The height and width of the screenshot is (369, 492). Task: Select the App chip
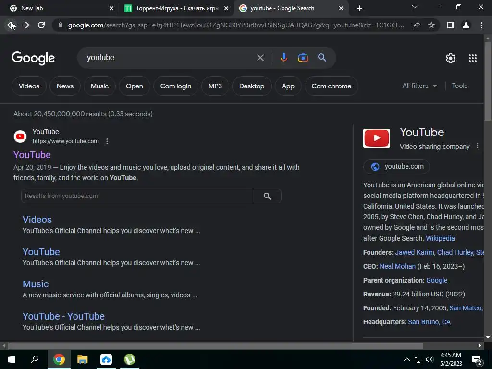coord(288,86)
